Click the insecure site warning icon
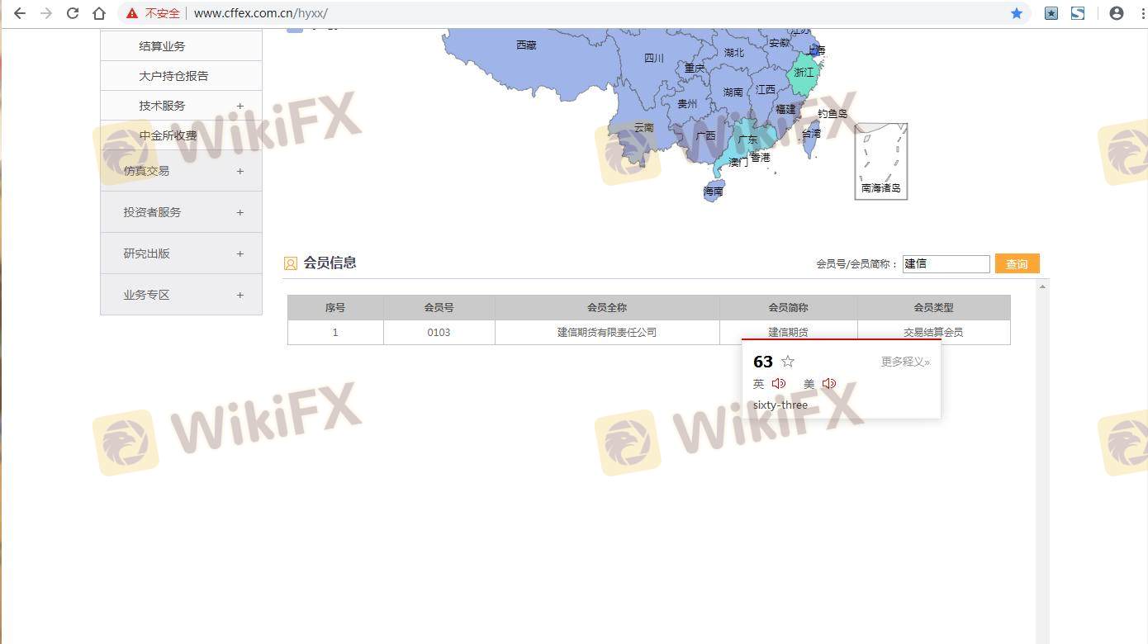 [x=132, y=13]
